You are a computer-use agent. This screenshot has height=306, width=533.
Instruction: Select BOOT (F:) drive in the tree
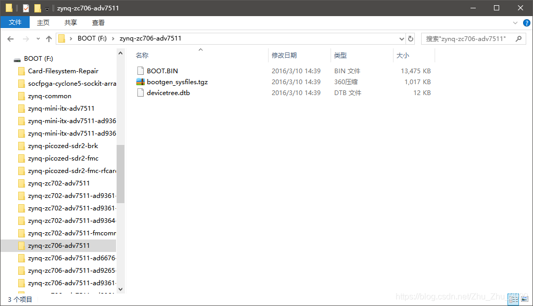39,59
